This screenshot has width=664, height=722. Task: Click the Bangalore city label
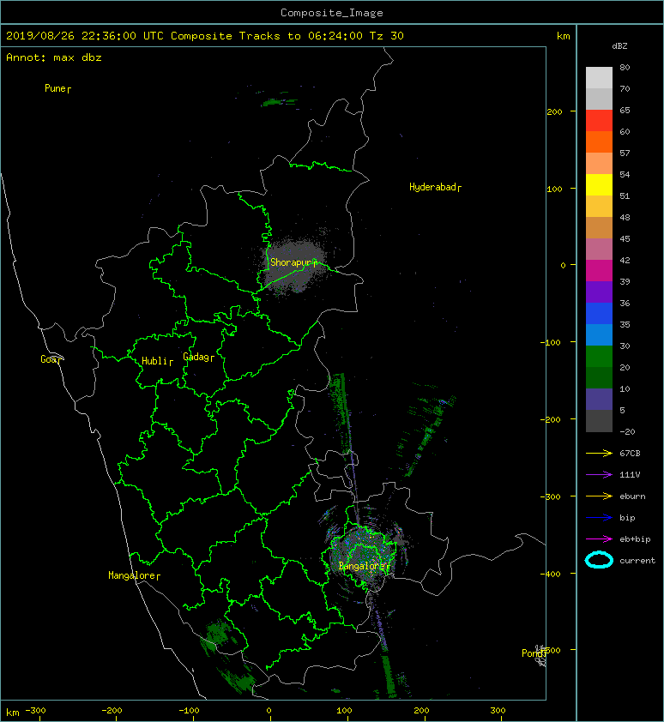coord(362,566)
